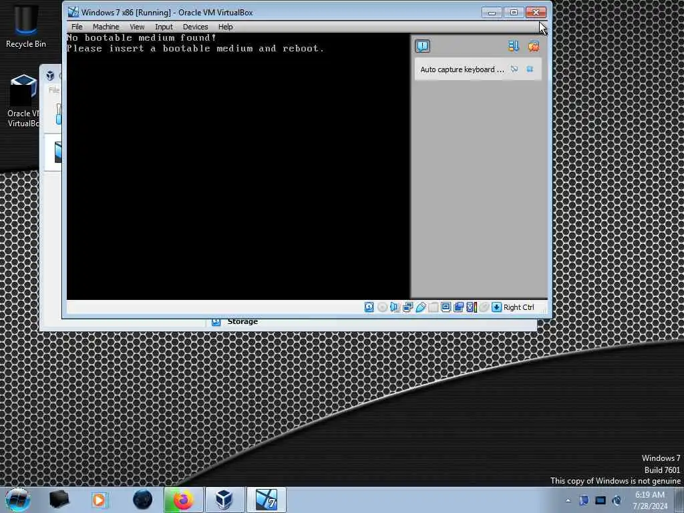Click the virtualization CPU load indicator icon
Screen dimensions: 684x513
tap(471, 307)
